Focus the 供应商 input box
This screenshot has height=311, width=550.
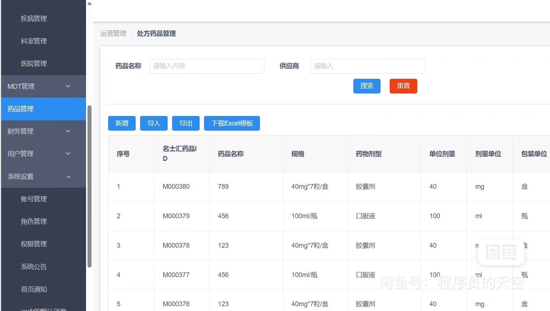[x=367, y=66]
